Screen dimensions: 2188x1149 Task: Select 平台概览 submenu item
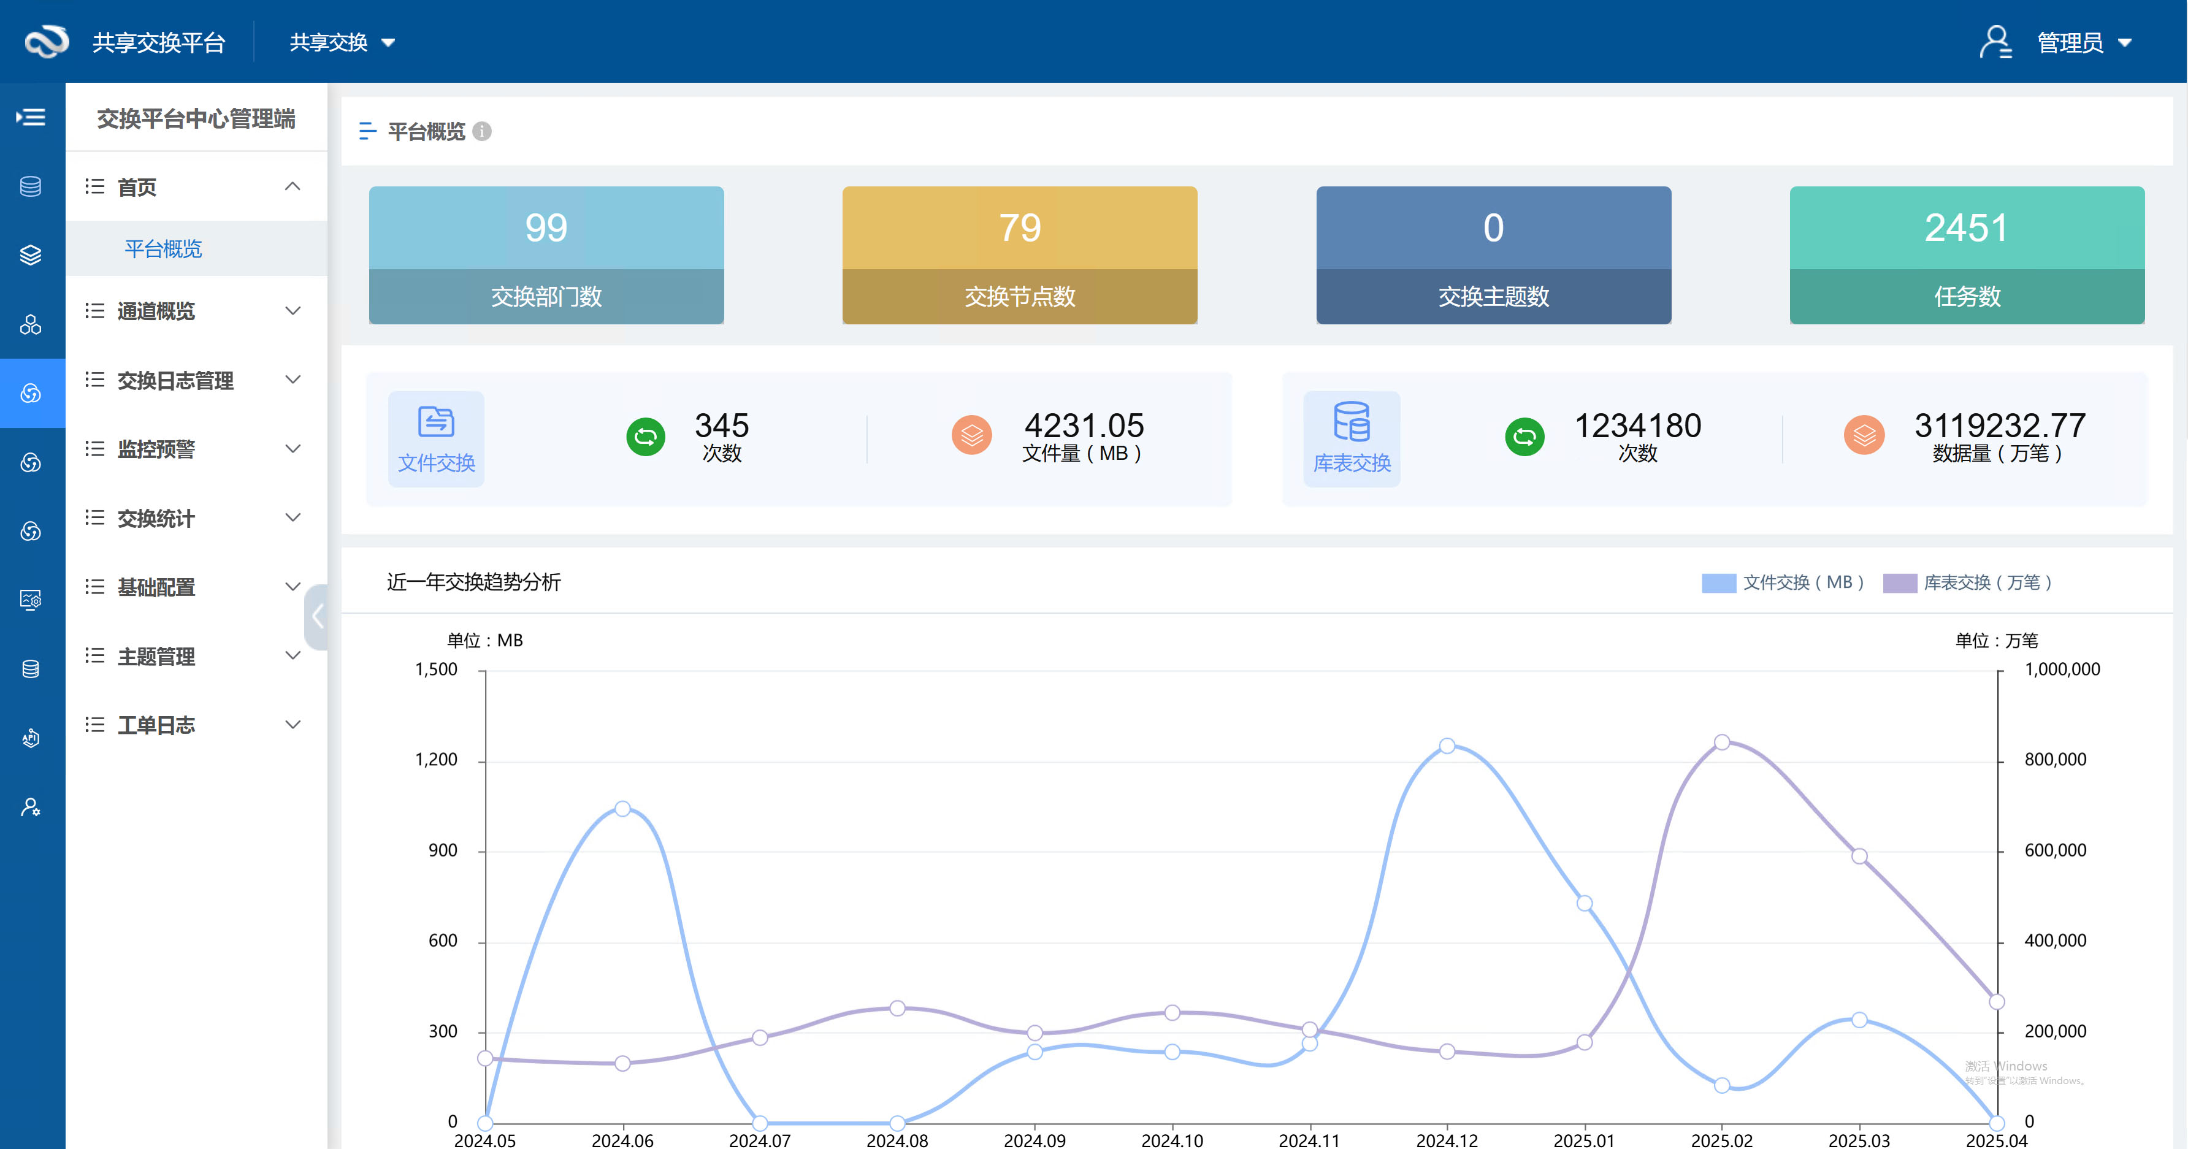(x=163, y=249)
